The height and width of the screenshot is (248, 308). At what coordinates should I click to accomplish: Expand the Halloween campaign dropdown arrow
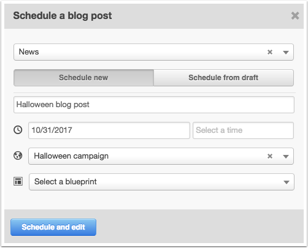click(x=286, y=157)
